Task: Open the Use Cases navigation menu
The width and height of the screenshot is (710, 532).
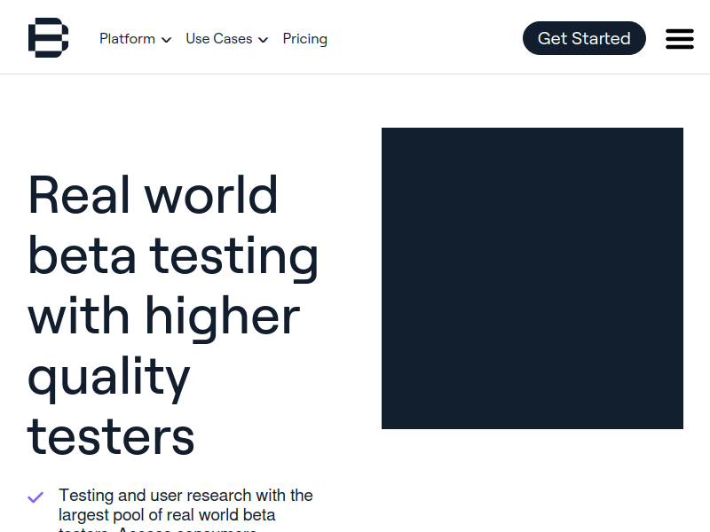Action: click(227, 39)
